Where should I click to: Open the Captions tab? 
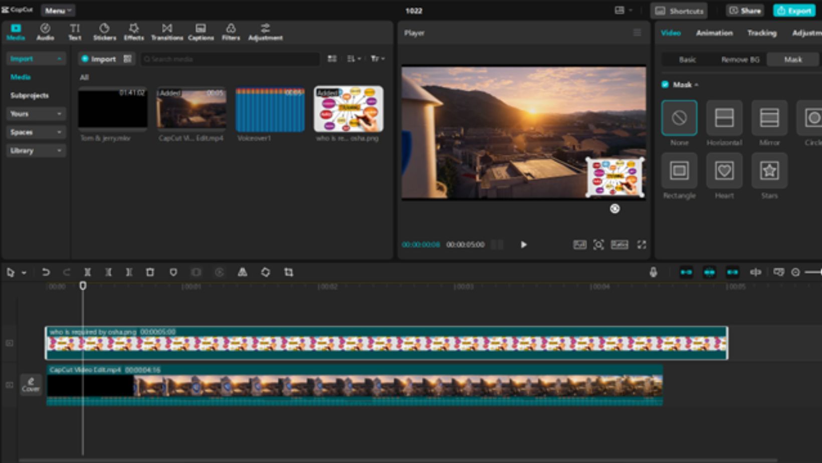tap(201, 32)
